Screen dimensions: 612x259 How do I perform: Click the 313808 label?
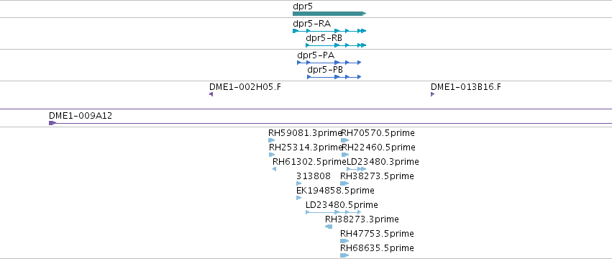pos(314,176)
